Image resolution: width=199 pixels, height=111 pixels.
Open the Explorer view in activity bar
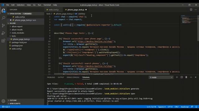pyautogui.click(x=3, y=10)
